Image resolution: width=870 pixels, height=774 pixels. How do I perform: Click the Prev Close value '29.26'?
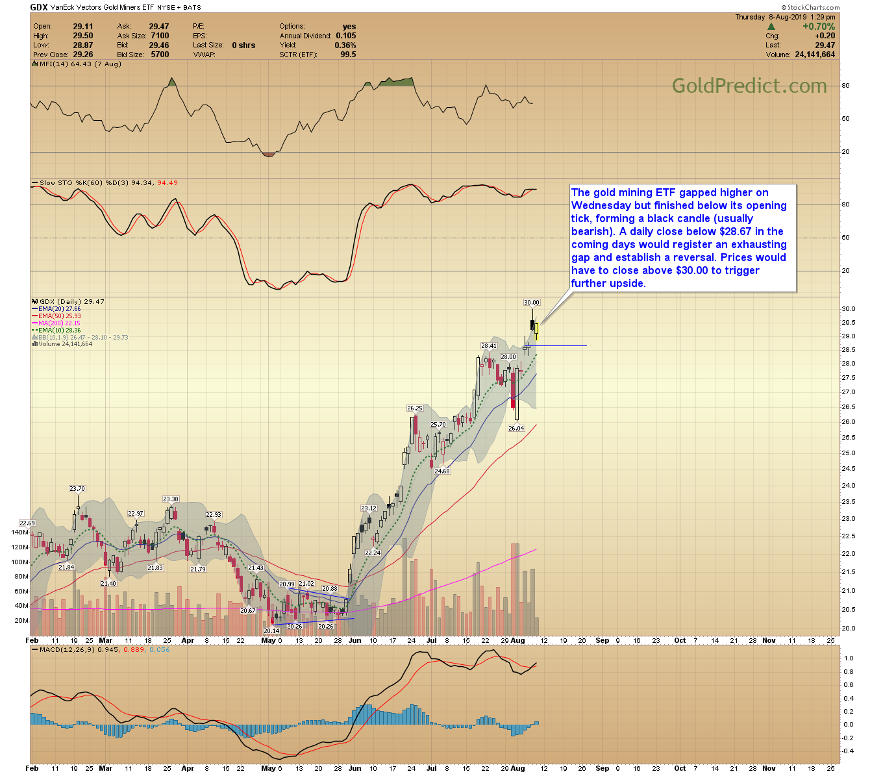82,55
